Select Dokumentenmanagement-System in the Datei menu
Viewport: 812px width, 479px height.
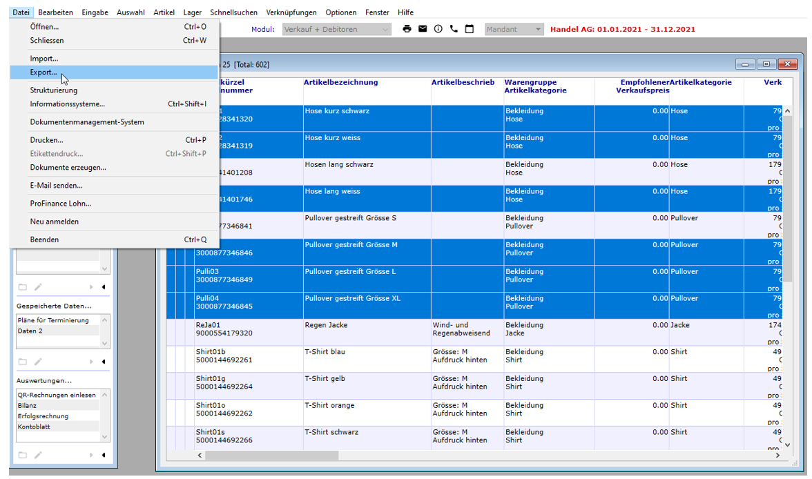coord(87,122)
